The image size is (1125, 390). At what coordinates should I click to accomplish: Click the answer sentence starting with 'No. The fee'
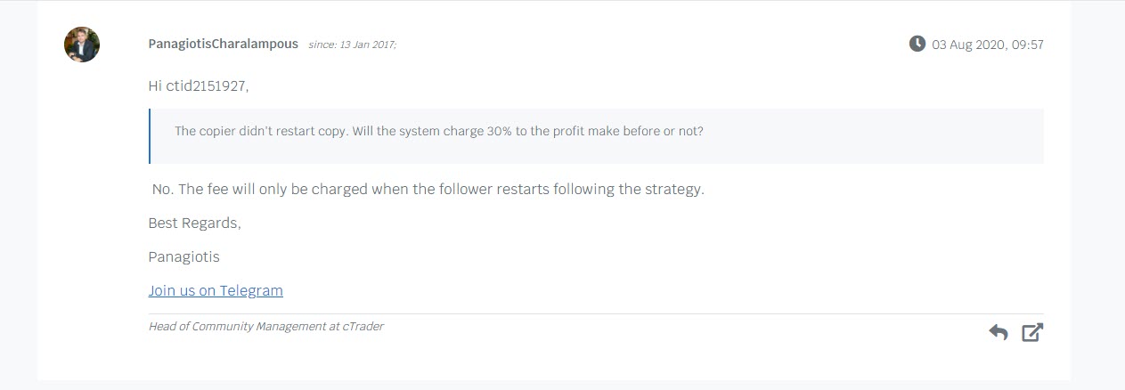coord(428,190)
